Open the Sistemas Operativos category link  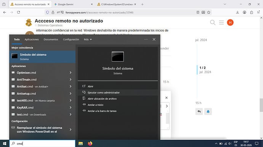click(50, 25)
